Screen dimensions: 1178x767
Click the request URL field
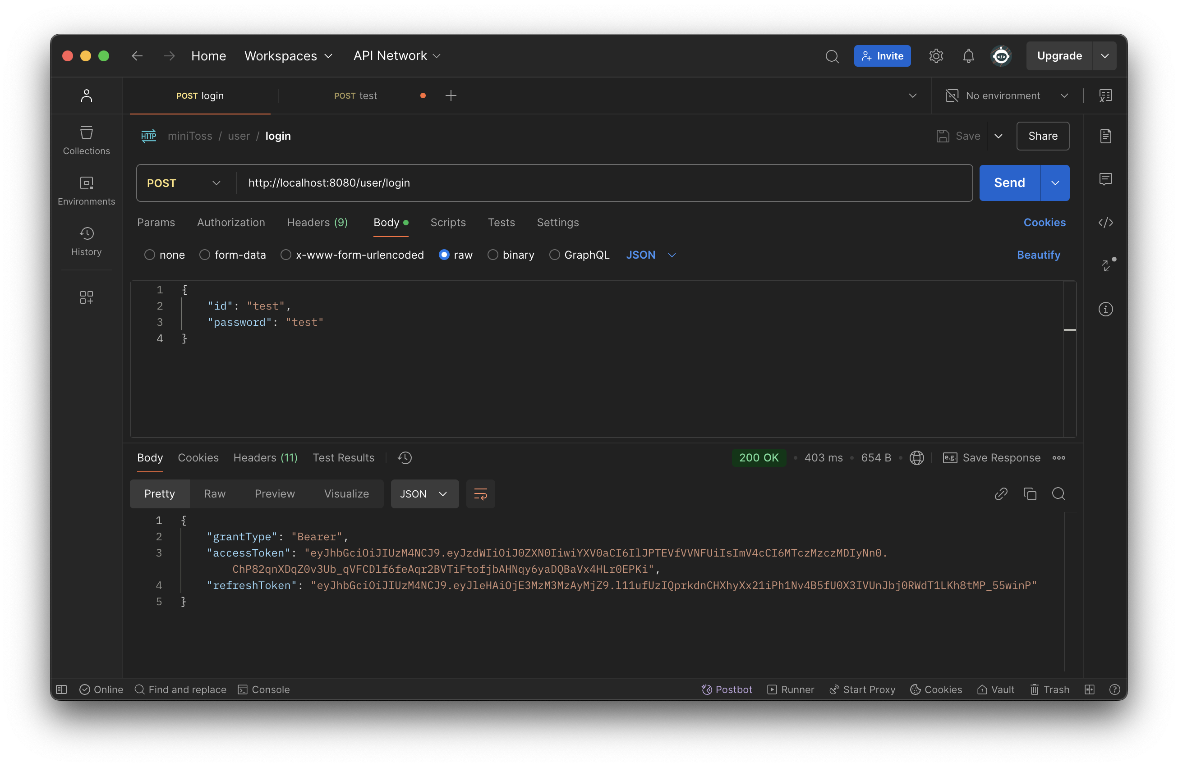point(604,183)
